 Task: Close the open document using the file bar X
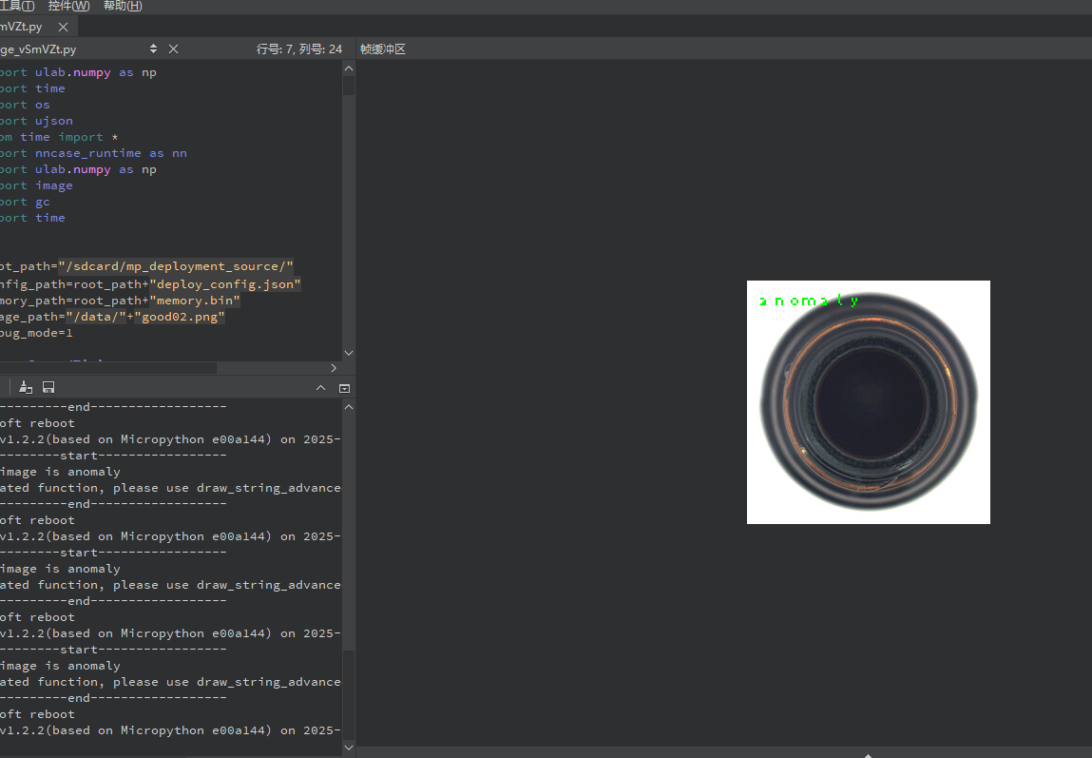coord(173,49)
